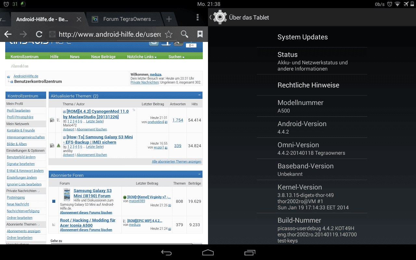Open System Updates in settings
This screenshot has height=260, width=416.
click(312, 37)
